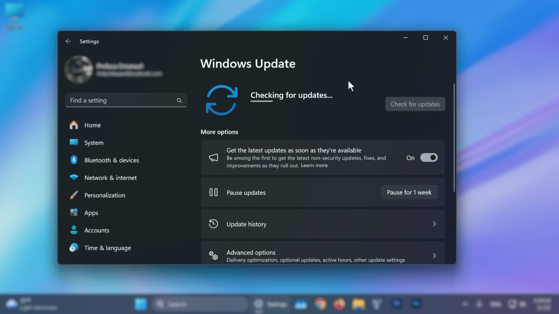Expand the Advanced options chevron
The image size is (559, 314).
[x=434, y=256]
